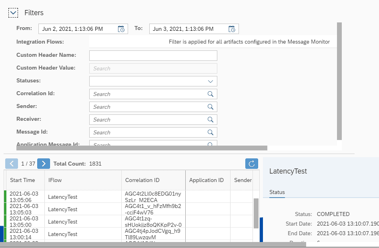Click the IFlow column header
379x248 pixels.
83,180
